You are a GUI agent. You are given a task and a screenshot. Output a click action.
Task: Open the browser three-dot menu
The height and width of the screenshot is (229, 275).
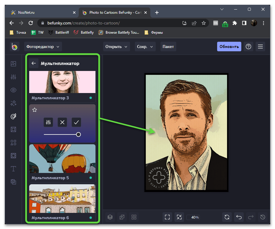pos(263,23)
